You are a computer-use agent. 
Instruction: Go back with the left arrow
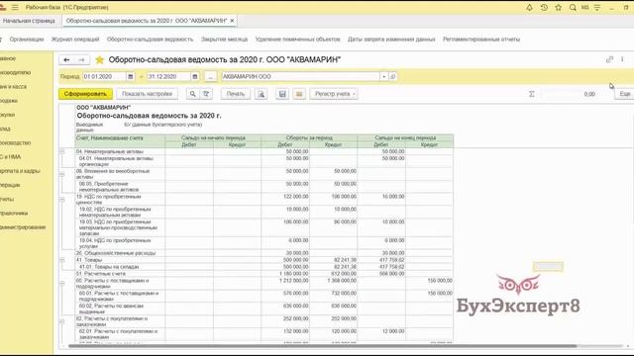coord(66,59)
